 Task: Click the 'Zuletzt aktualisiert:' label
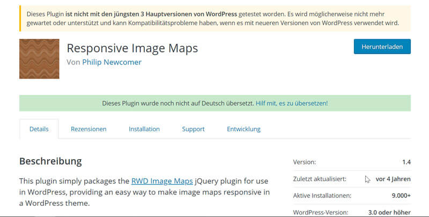[x=320, y=179]
